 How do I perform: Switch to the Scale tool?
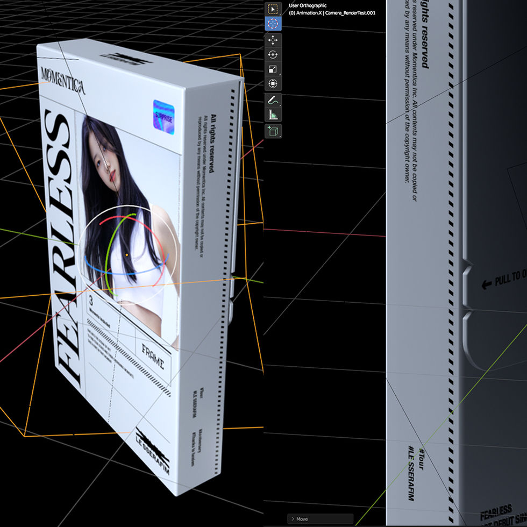[x=273, y=69]
